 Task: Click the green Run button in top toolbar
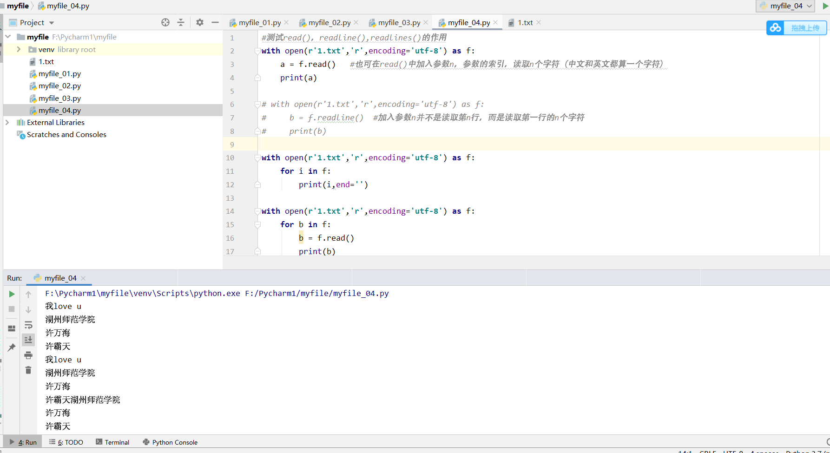coord(825,6)
